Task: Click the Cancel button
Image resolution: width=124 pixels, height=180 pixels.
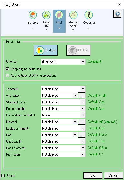Action: coord(113,175)
